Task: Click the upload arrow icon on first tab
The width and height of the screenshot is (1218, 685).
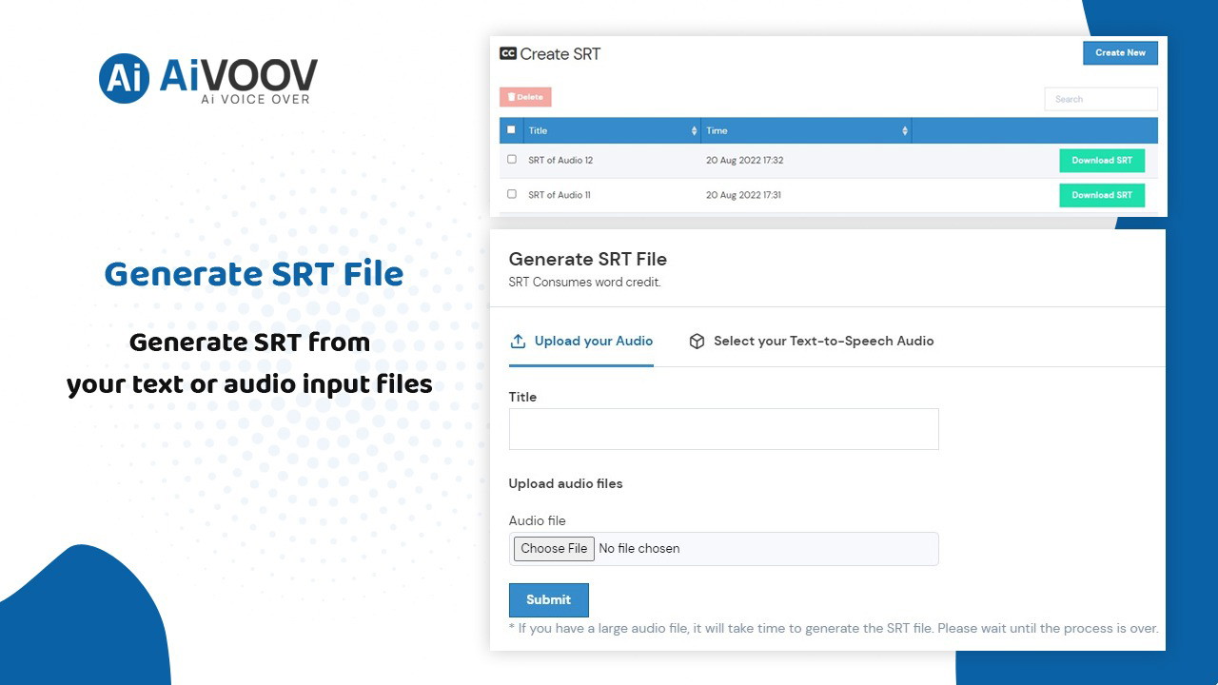Action: [519, 341]
